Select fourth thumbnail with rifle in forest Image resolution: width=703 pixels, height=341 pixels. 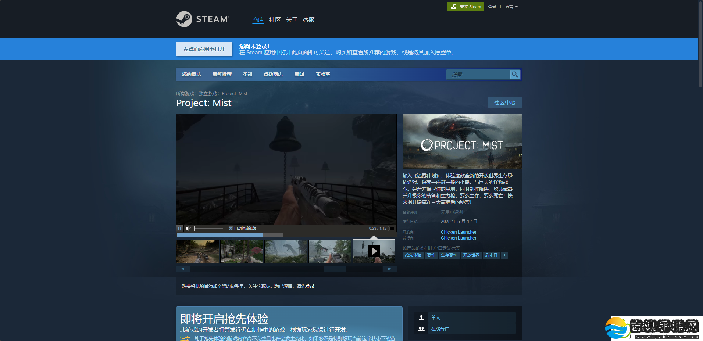click(x=330, y=251)
